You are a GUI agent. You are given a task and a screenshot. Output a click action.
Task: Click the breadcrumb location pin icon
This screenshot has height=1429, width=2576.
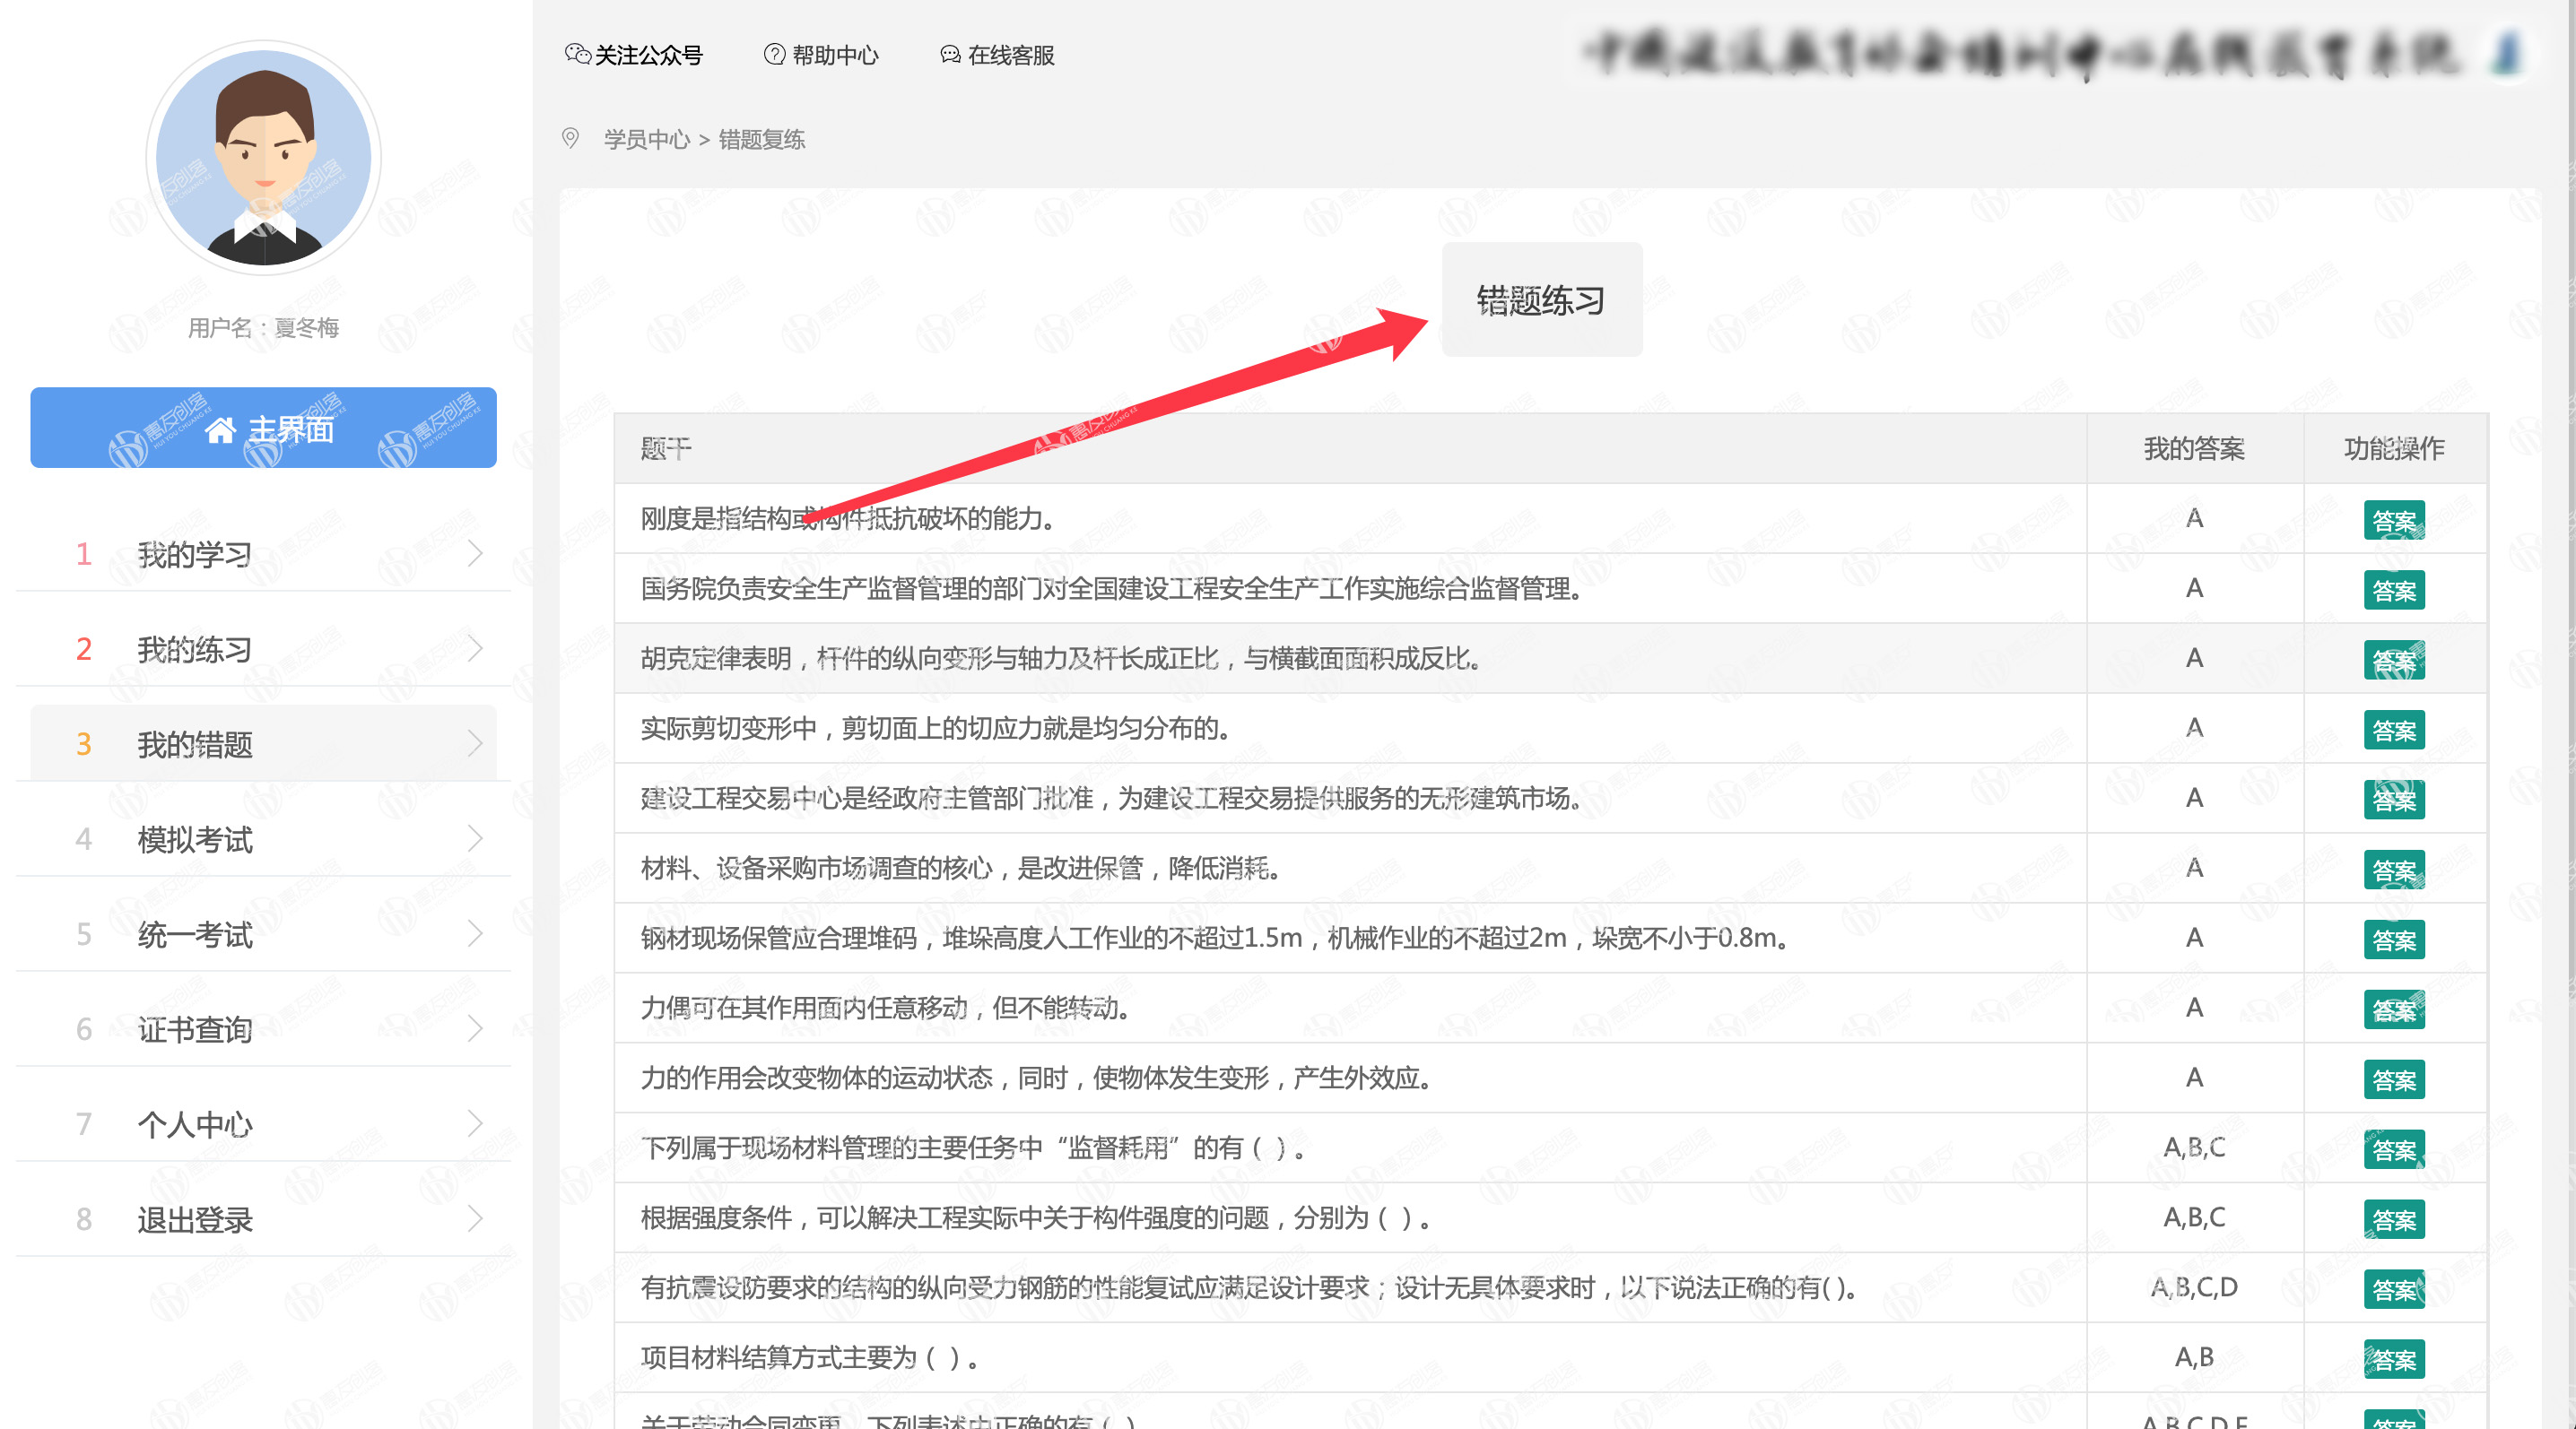pos(570,138)
